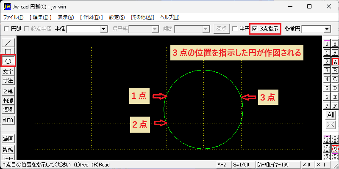This screenshot has height=169, width=339.
Task: Open the 半径 radius dropdown
Action: pyautogui.click(x=104, y=29)
